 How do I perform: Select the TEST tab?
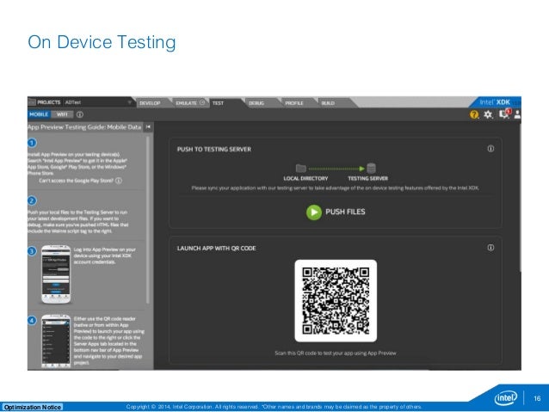[218, 103]
